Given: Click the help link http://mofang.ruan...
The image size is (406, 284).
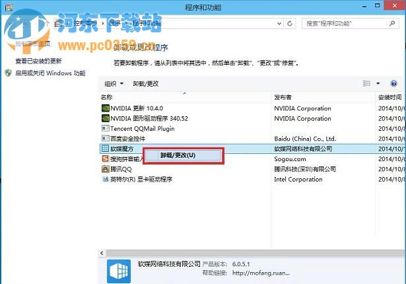Looking at the screenshot, I should 261,273.
